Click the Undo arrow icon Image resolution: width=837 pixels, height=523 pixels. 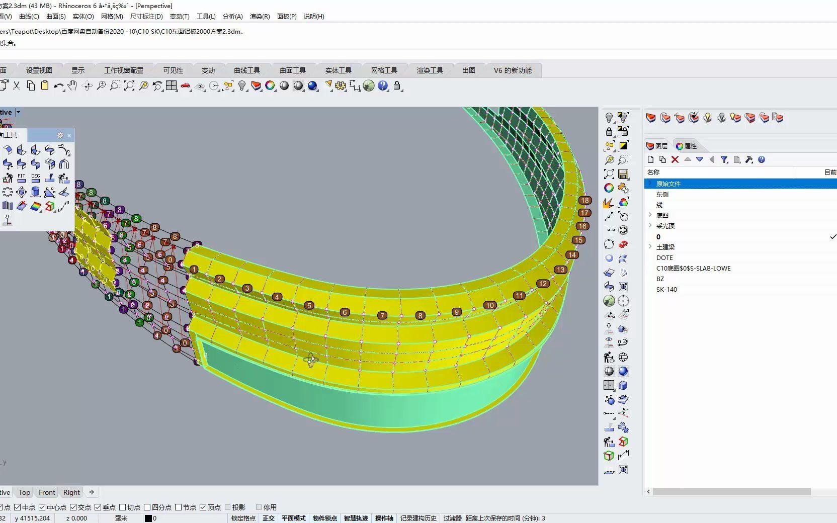[x=59, y=86]
